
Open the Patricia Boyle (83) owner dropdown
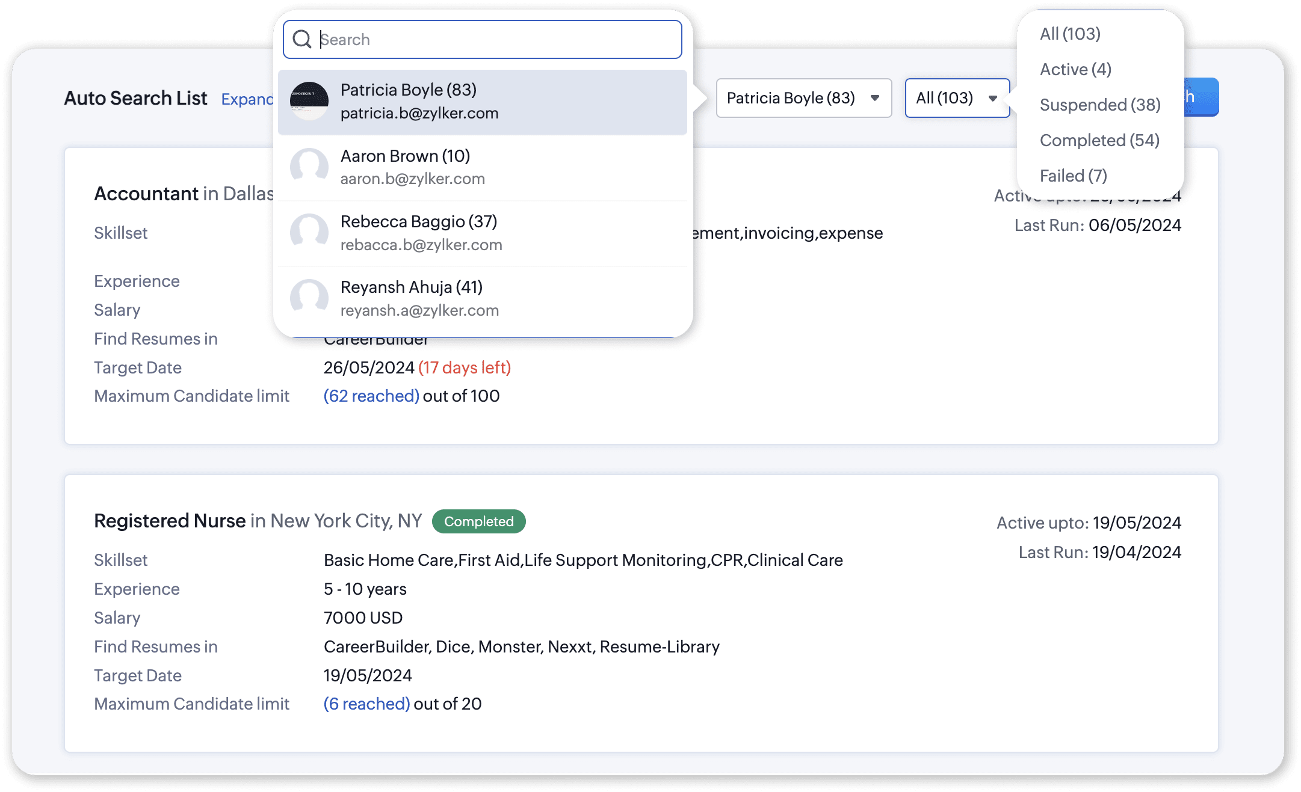pos(803,98)
